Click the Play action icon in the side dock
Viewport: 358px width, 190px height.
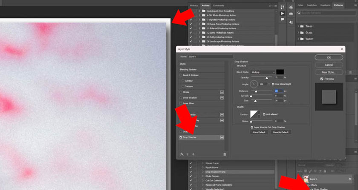point(283,14)
